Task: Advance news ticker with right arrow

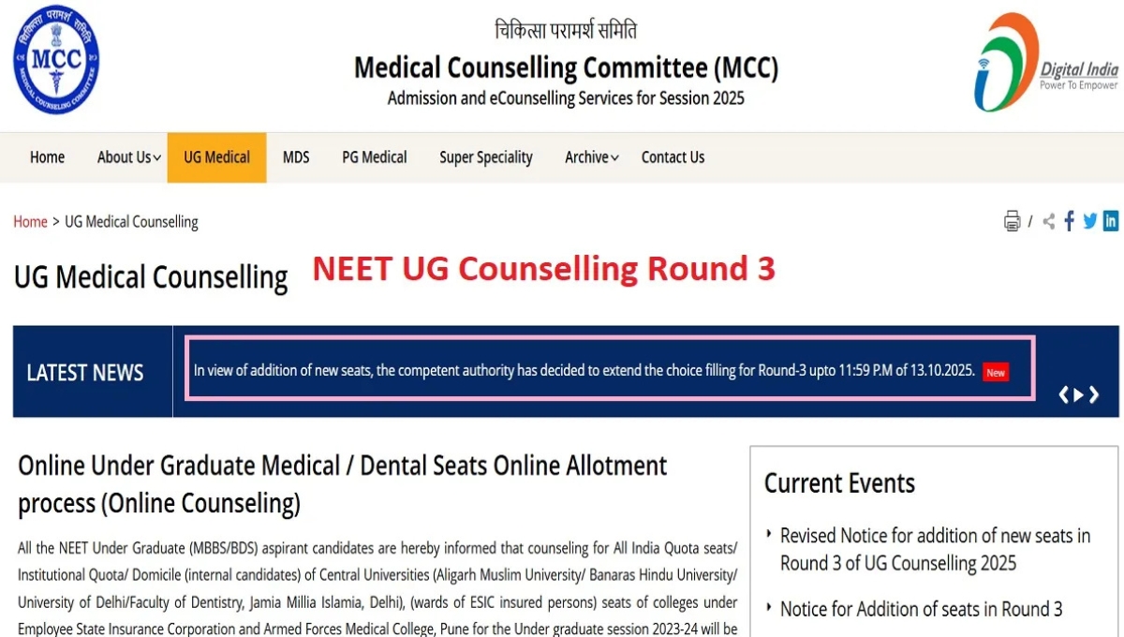Action: (x=1096, y=394)
